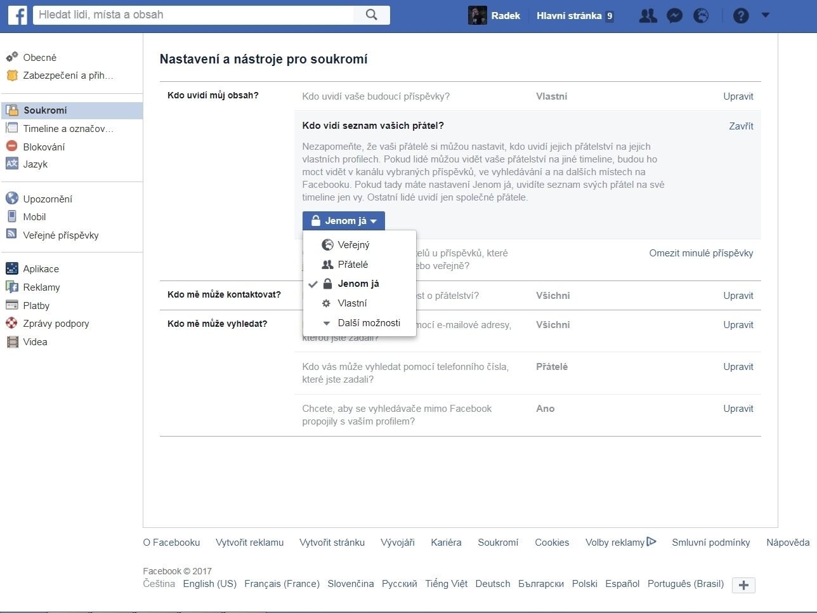Click Blokování red icon in sidebar
The width and height of the screenshot is (817, 613).
pyautogui.click(x=12, y=147)
